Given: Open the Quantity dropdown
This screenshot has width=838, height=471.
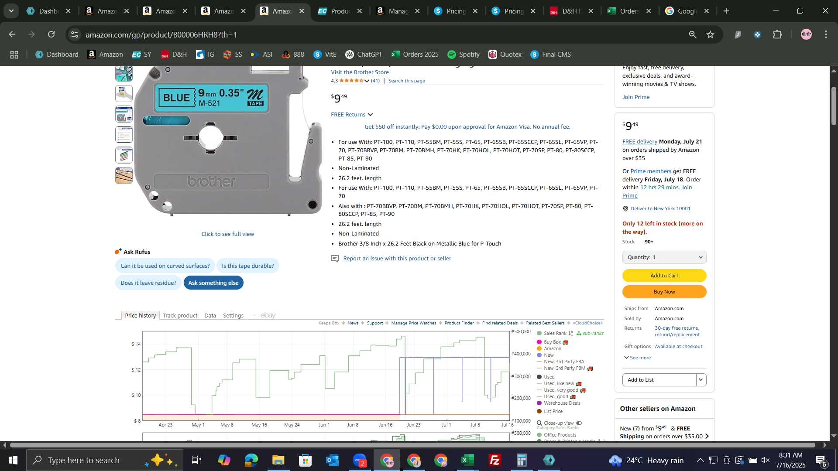Looking at the screenshot, I should pos(664,257).
